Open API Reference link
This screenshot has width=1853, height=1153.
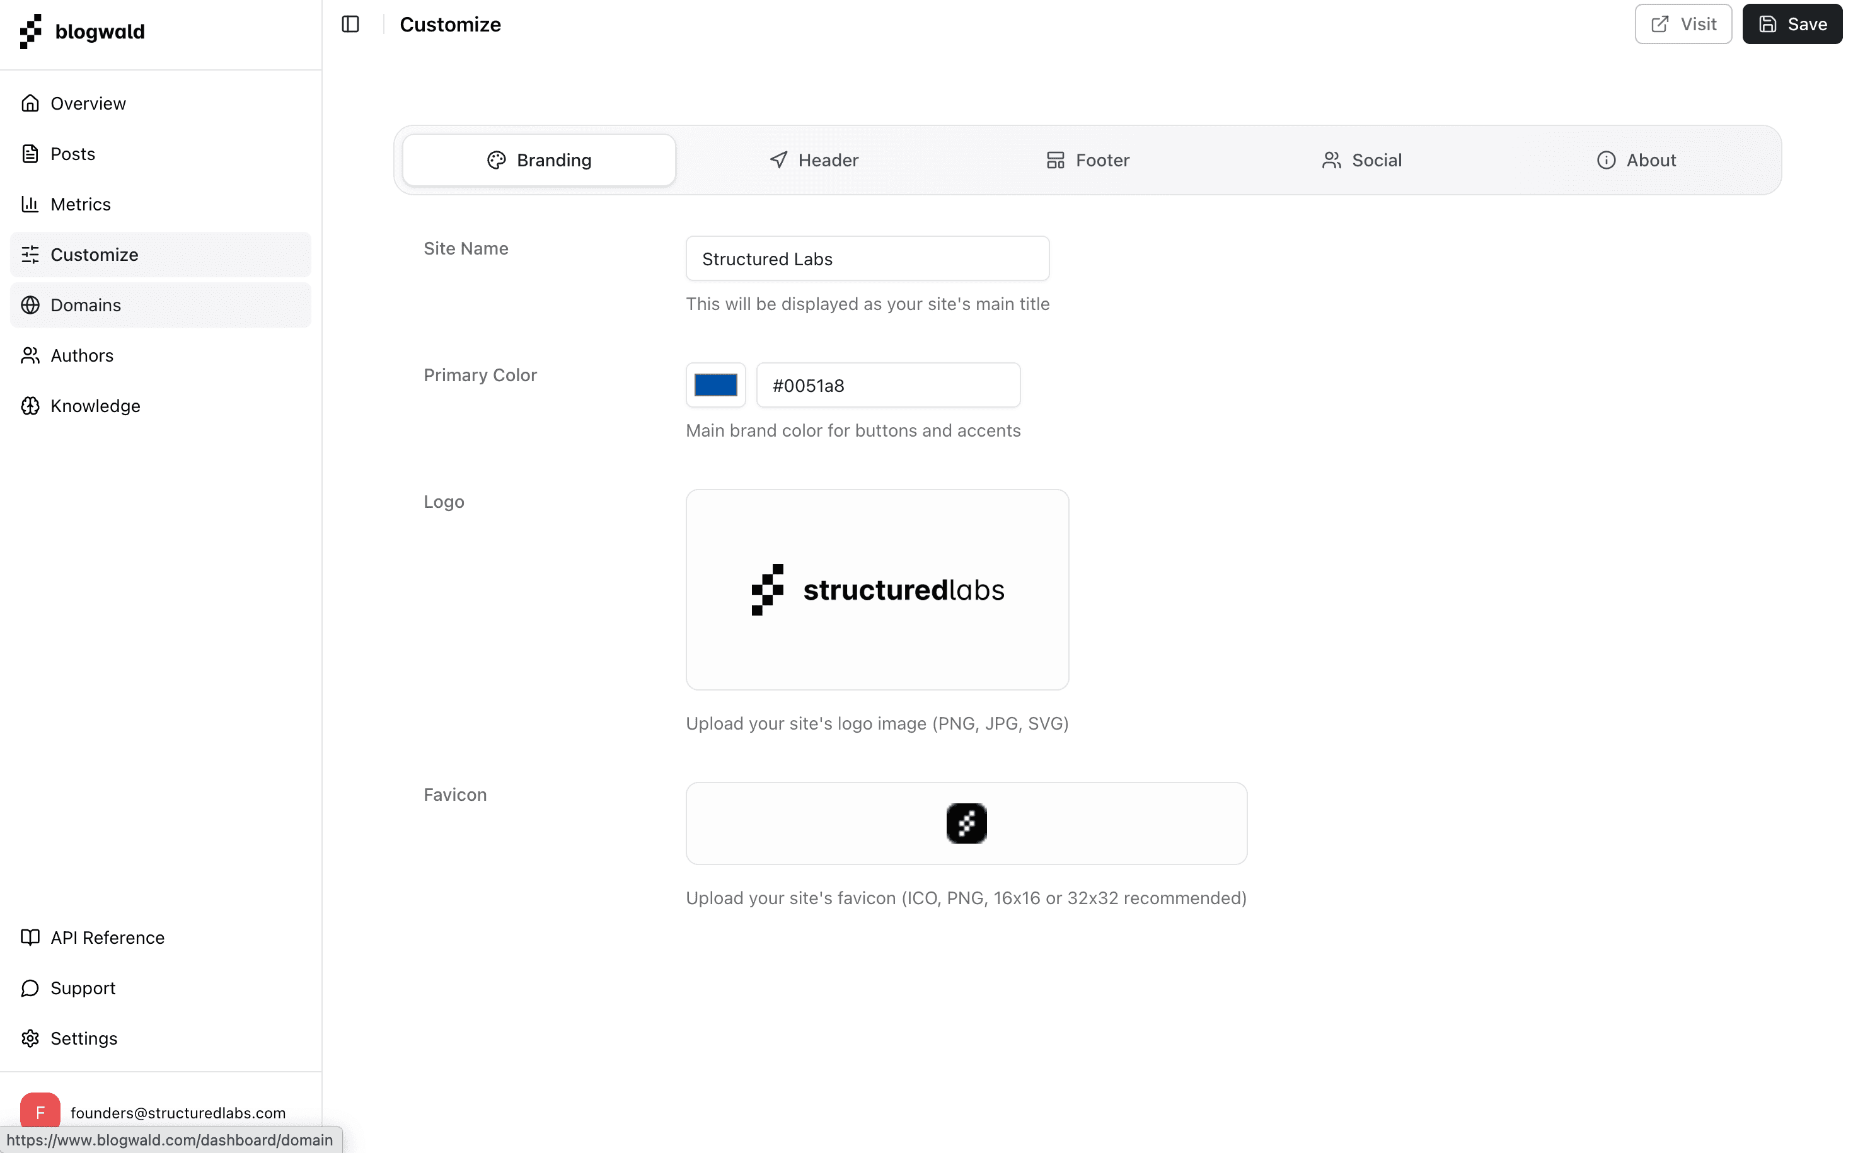tap(160, 937)
